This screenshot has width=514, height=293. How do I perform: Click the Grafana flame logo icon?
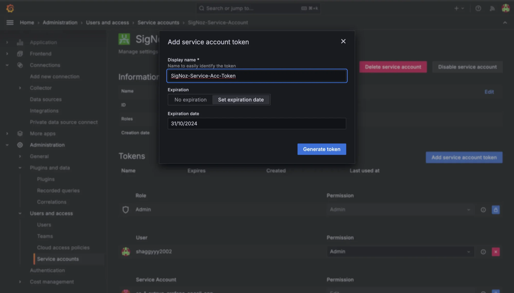10,8
